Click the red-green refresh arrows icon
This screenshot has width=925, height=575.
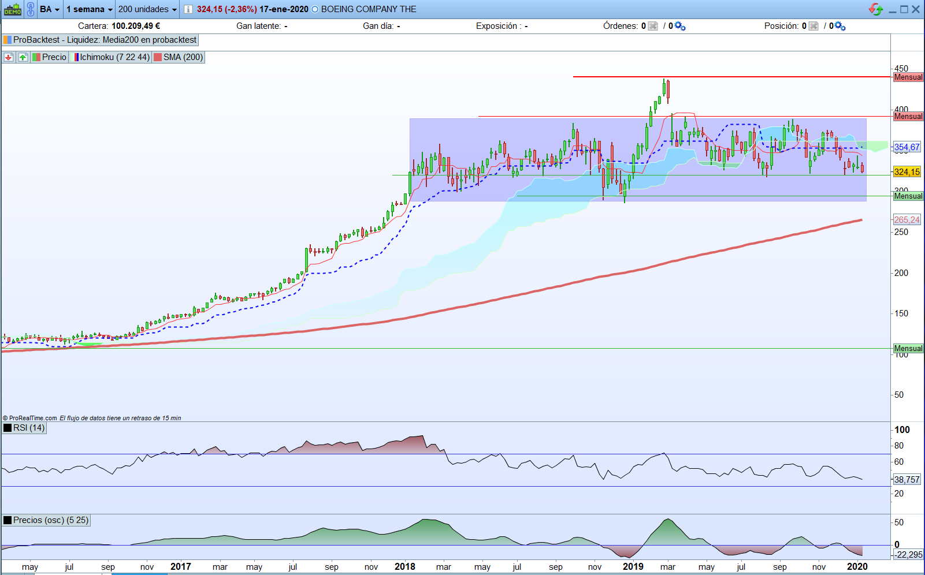876,9
